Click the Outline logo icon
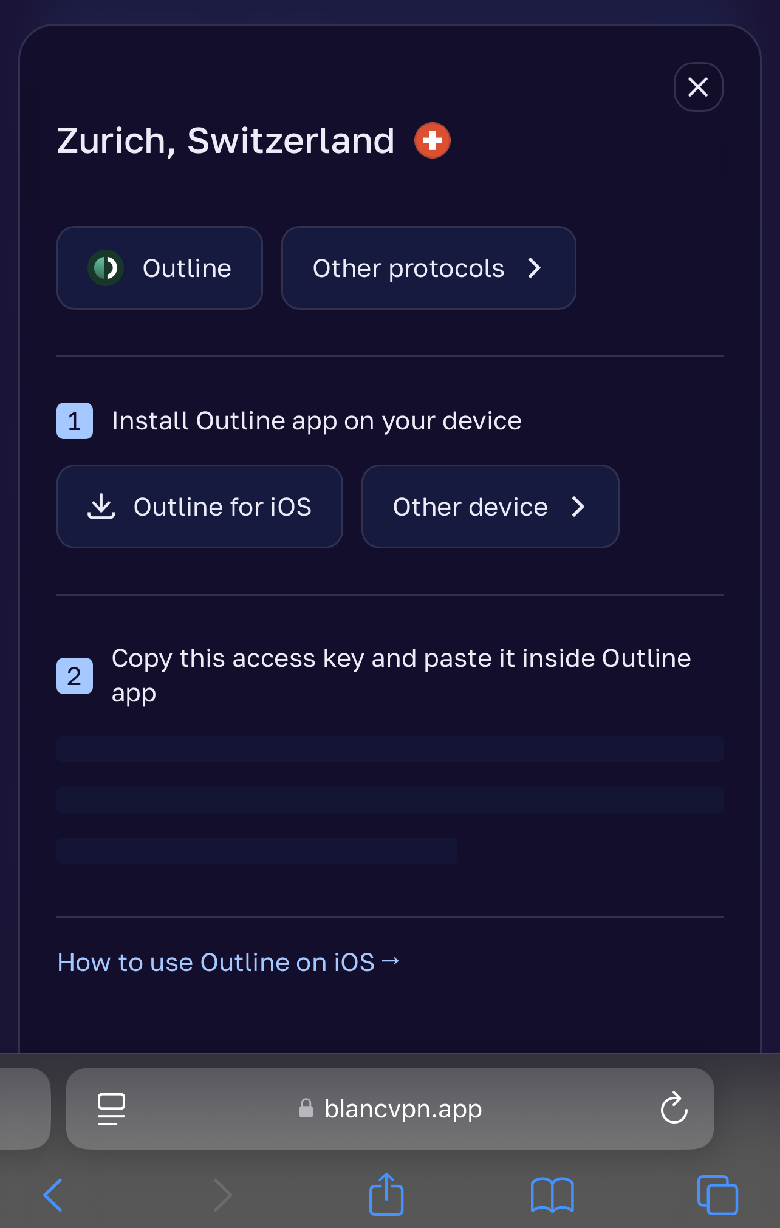 (x=106, y=268)
